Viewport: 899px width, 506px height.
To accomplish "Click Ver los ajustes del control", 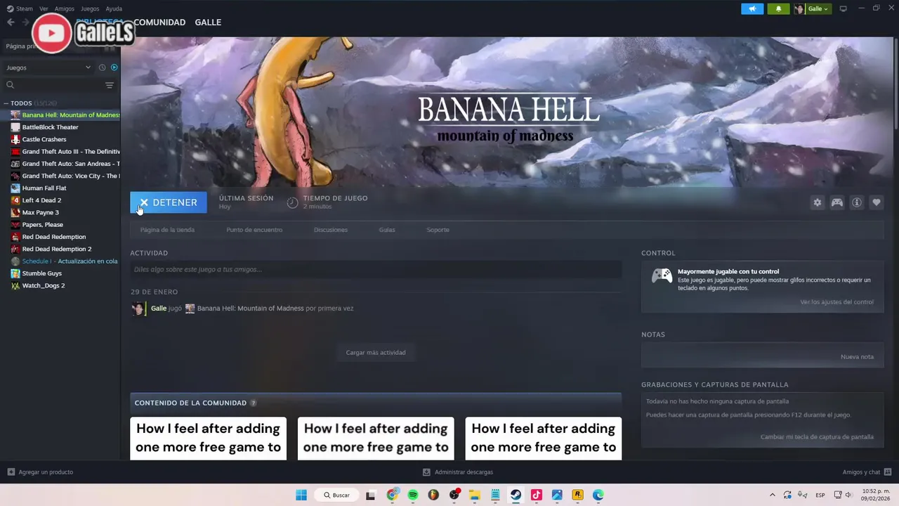I will 836,302.
